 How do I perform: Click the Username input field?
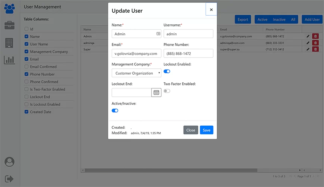click(x=188, y=34)
